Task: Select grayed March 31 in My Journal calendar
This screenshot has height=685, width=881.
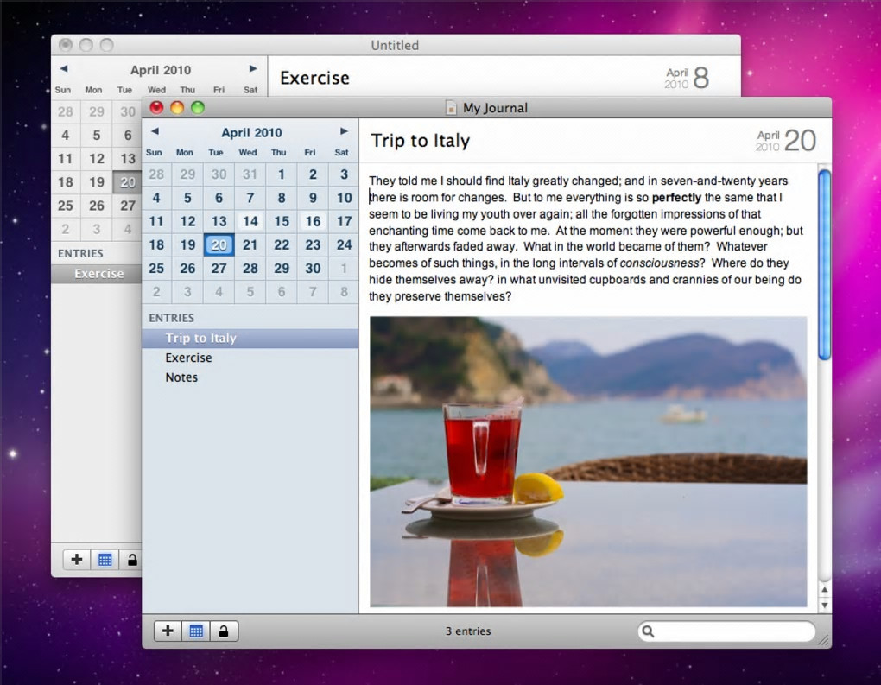Action: (x=250, y=174)
